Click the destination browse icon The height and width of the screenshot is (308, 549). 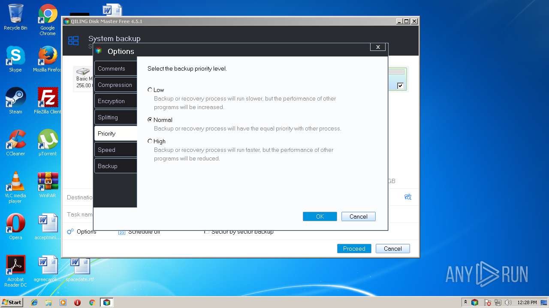(x=408, y=197)
